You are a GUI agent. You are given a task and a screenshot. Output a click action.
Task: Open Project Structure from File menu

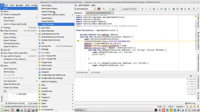pyautogui.click(x=19, y=30)
